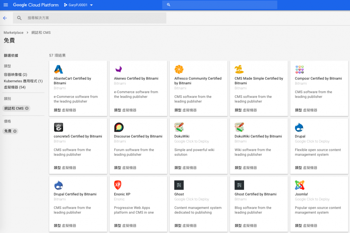This screenshot has width=350, height=233.
Task: Click the top bar search icon
Action: coord(169,5)
